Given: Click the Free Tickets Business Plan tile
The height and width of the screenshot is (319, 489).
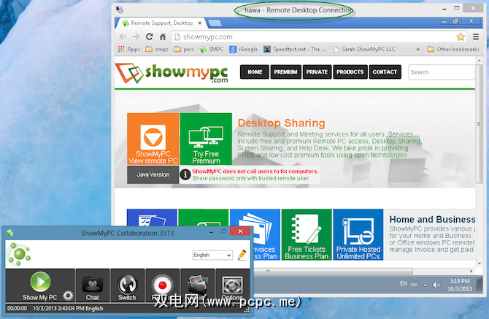Looking at the screenshot, I should [x=307, y=234].
